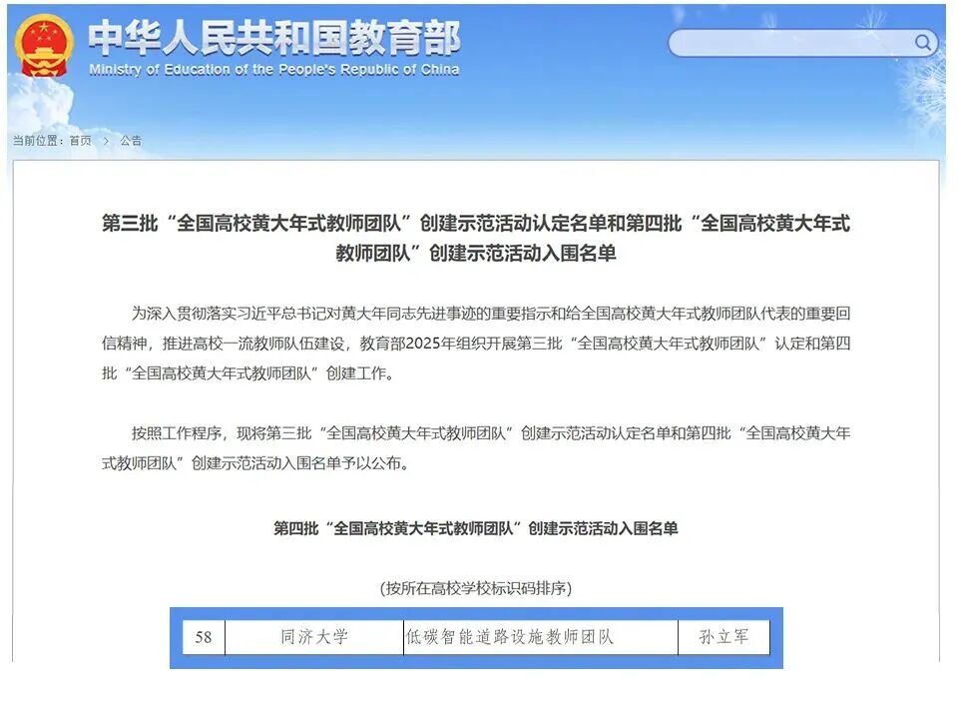Click the search magnifier icon

click(x=920, y=43)
